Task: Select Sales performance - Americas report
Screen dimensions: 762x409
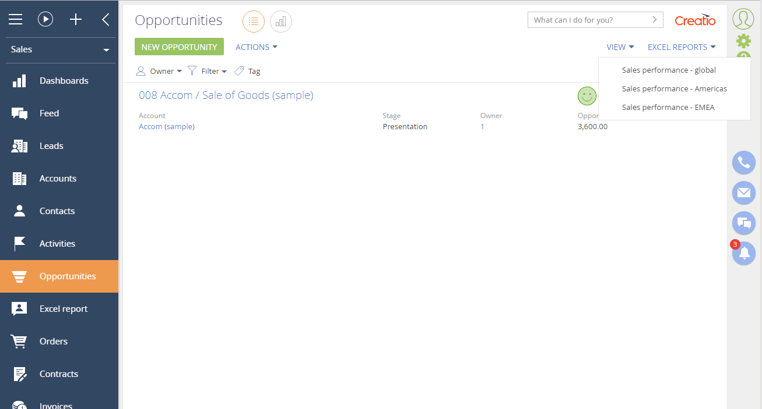Action: click(674, 88)
